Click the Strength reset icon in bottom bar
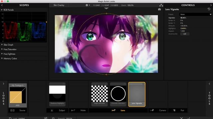Image resolution: width=213 pixels, height=119 pixels. [x=53, y=118]
